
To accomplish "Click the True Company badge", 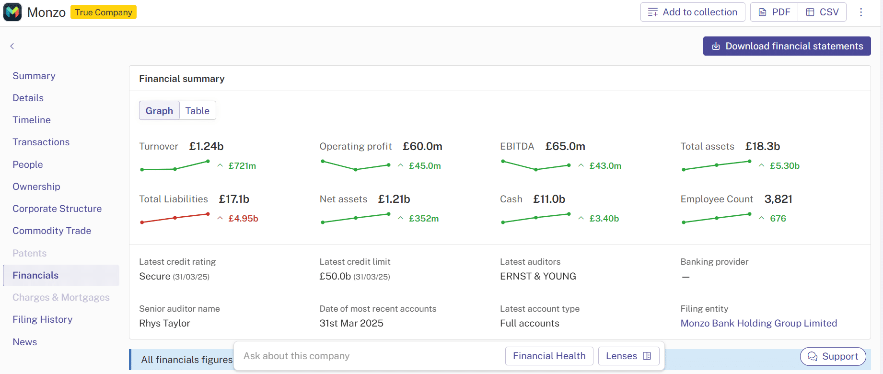I will pyautogui.click(x=104, y=12).
